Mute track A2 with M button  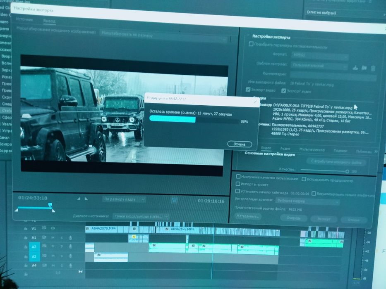coord(53,246)
